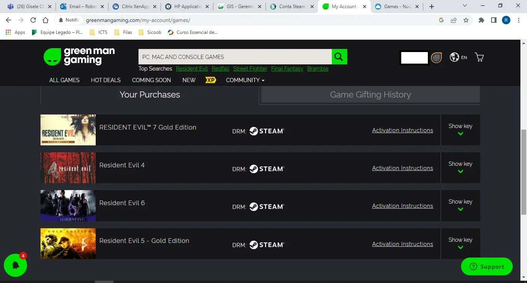Click the Resident Evil top search link
The height and width of the screenshot is (283, 527).
tap(192, 69)
